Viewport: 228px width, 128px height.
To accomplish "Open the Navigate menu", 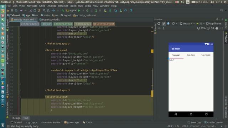I will (32, 6).
